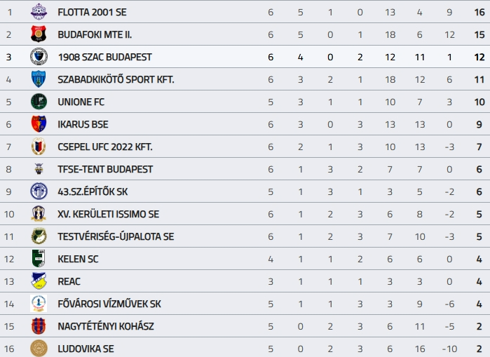Open the REAC team name link
Viewport: 490px width, 357px height.
pos(69,281)
